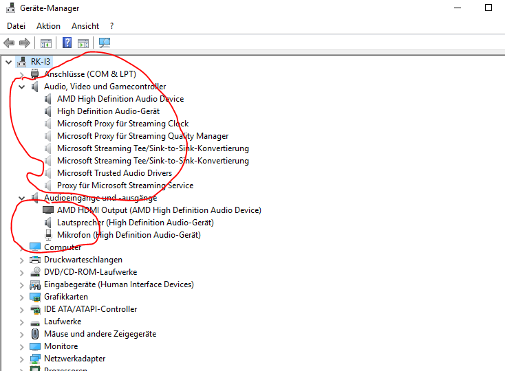Minimize the Geräte-Manager window
The height and width of the screenshot is (371, 505).
click(458, 8)
